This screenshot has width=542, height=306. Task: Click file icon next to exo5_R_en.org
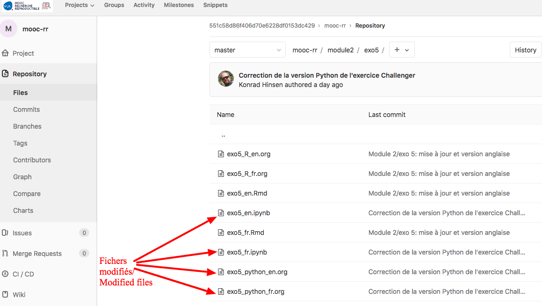[221, 154]
